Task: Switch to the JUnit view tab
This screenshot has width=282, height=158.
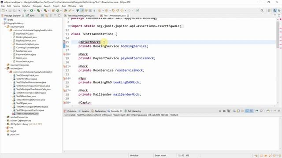Action: 30,16
